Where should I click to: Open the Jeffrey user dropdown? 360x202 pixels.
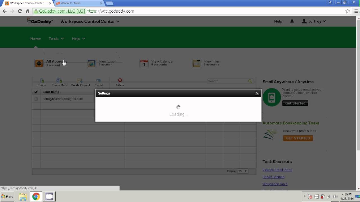(314, 21)
